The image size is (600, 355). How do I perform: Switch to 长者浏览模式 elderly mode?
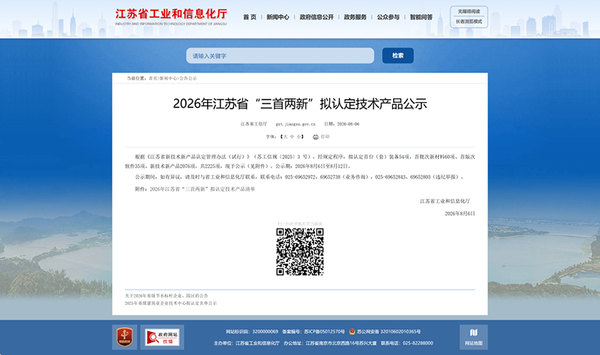[x=469, y=22]
